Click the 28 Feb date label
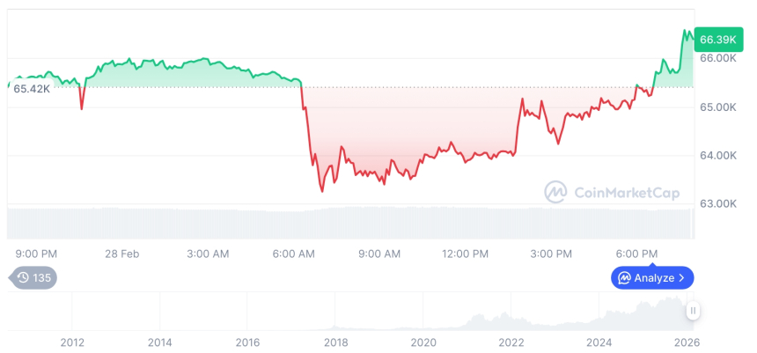Viewport: 757px width, 353px height. 122,254
